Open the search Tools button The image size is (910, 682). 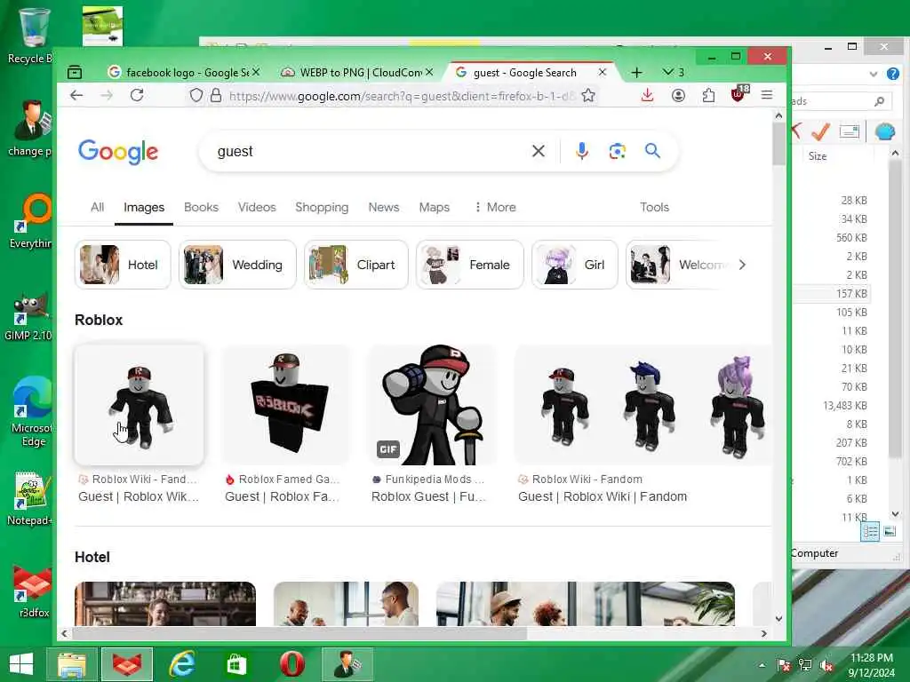point(654,207)
